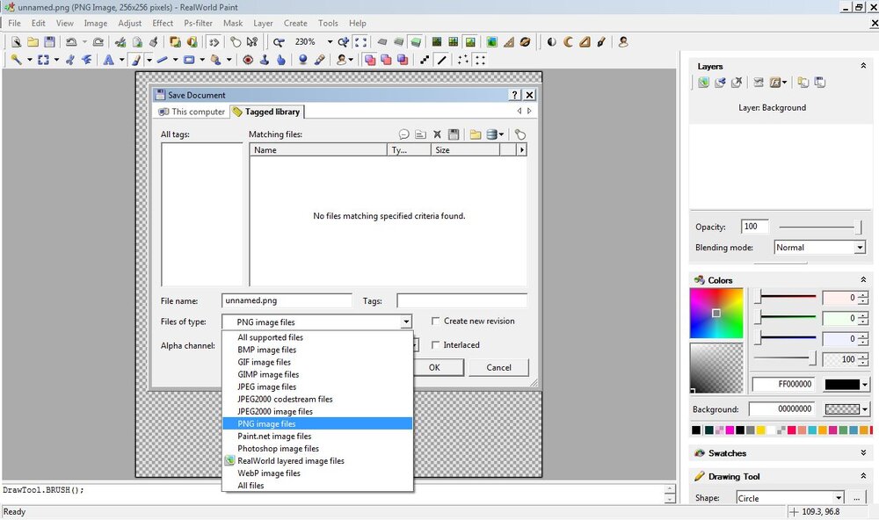This screenshot has height=520, width=879.
Task: Click the delete X icon above Matching files
Action: (437, 134)
